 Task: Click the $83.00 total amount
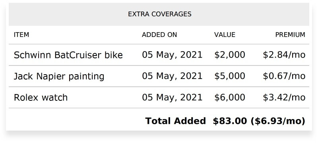click(230, 121)
